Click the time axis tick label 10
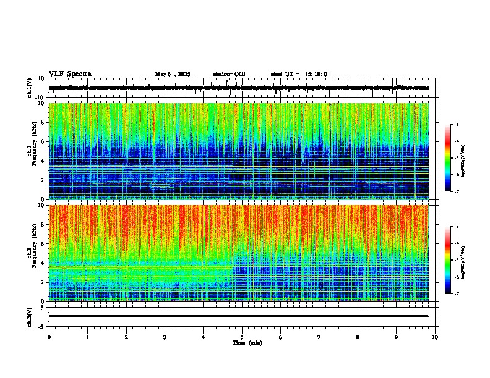490x378 pixels. (435, 337)
